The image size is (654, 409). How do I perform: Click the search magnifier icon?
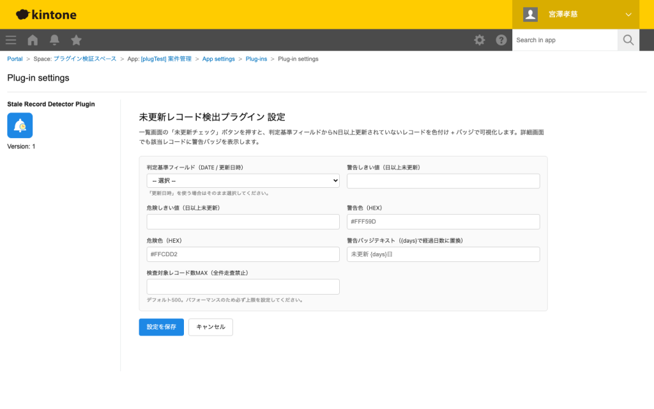click(628, 40)
